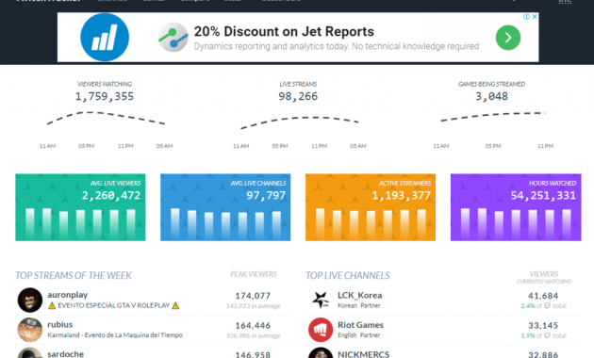594x358 pixels.
Task: Open the NICKMERCS channel link
Action: [363, 354]
